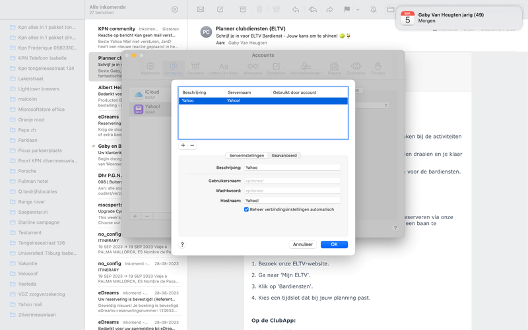
Task: Click the forward arrow icon
Action: pos(329,9)
